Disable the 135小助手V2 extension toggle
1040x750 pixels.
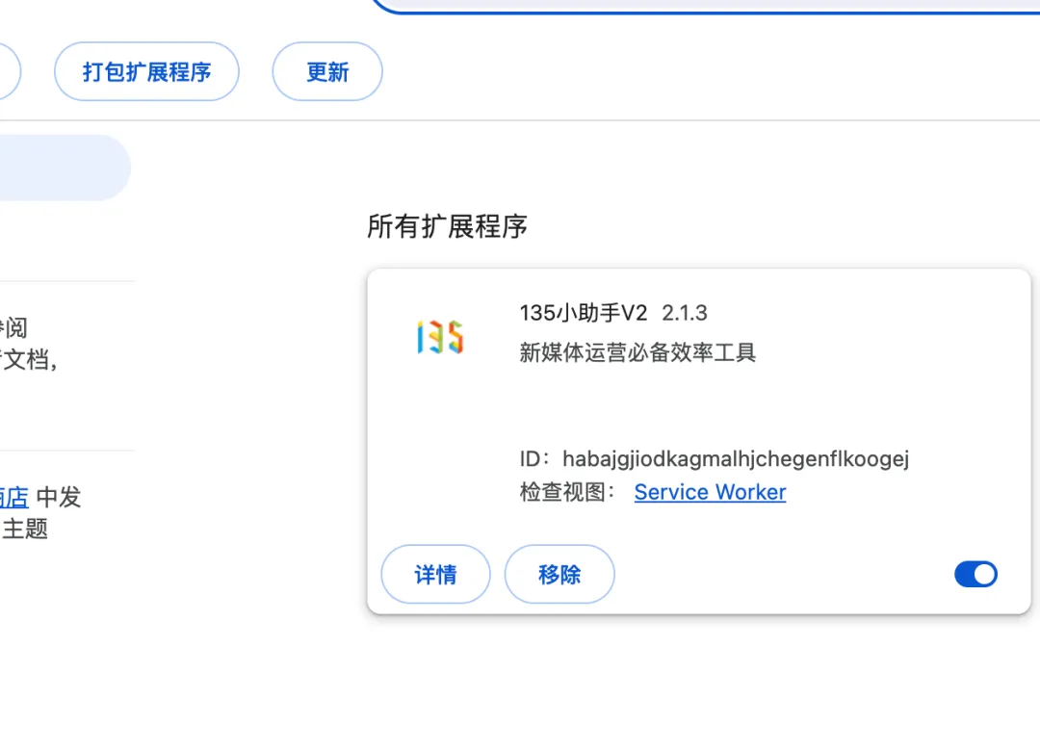tap(975, 574)
